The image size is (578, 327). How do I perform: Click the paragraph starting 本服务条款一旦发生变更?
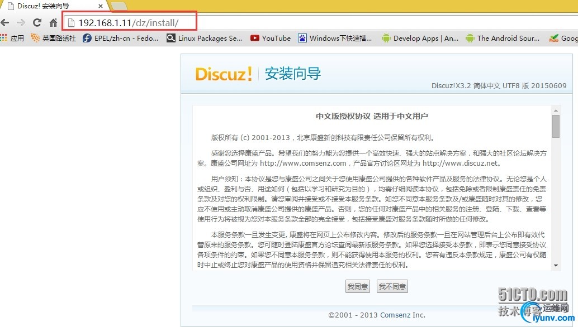pyautogui.click(x=372, y=250)
